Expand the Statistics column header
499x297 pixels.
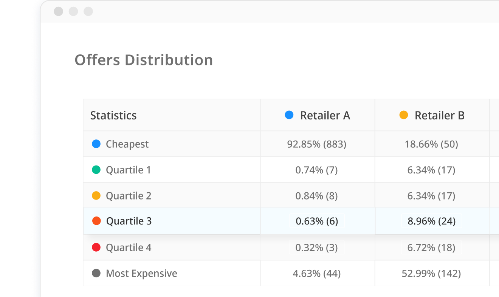113,115
